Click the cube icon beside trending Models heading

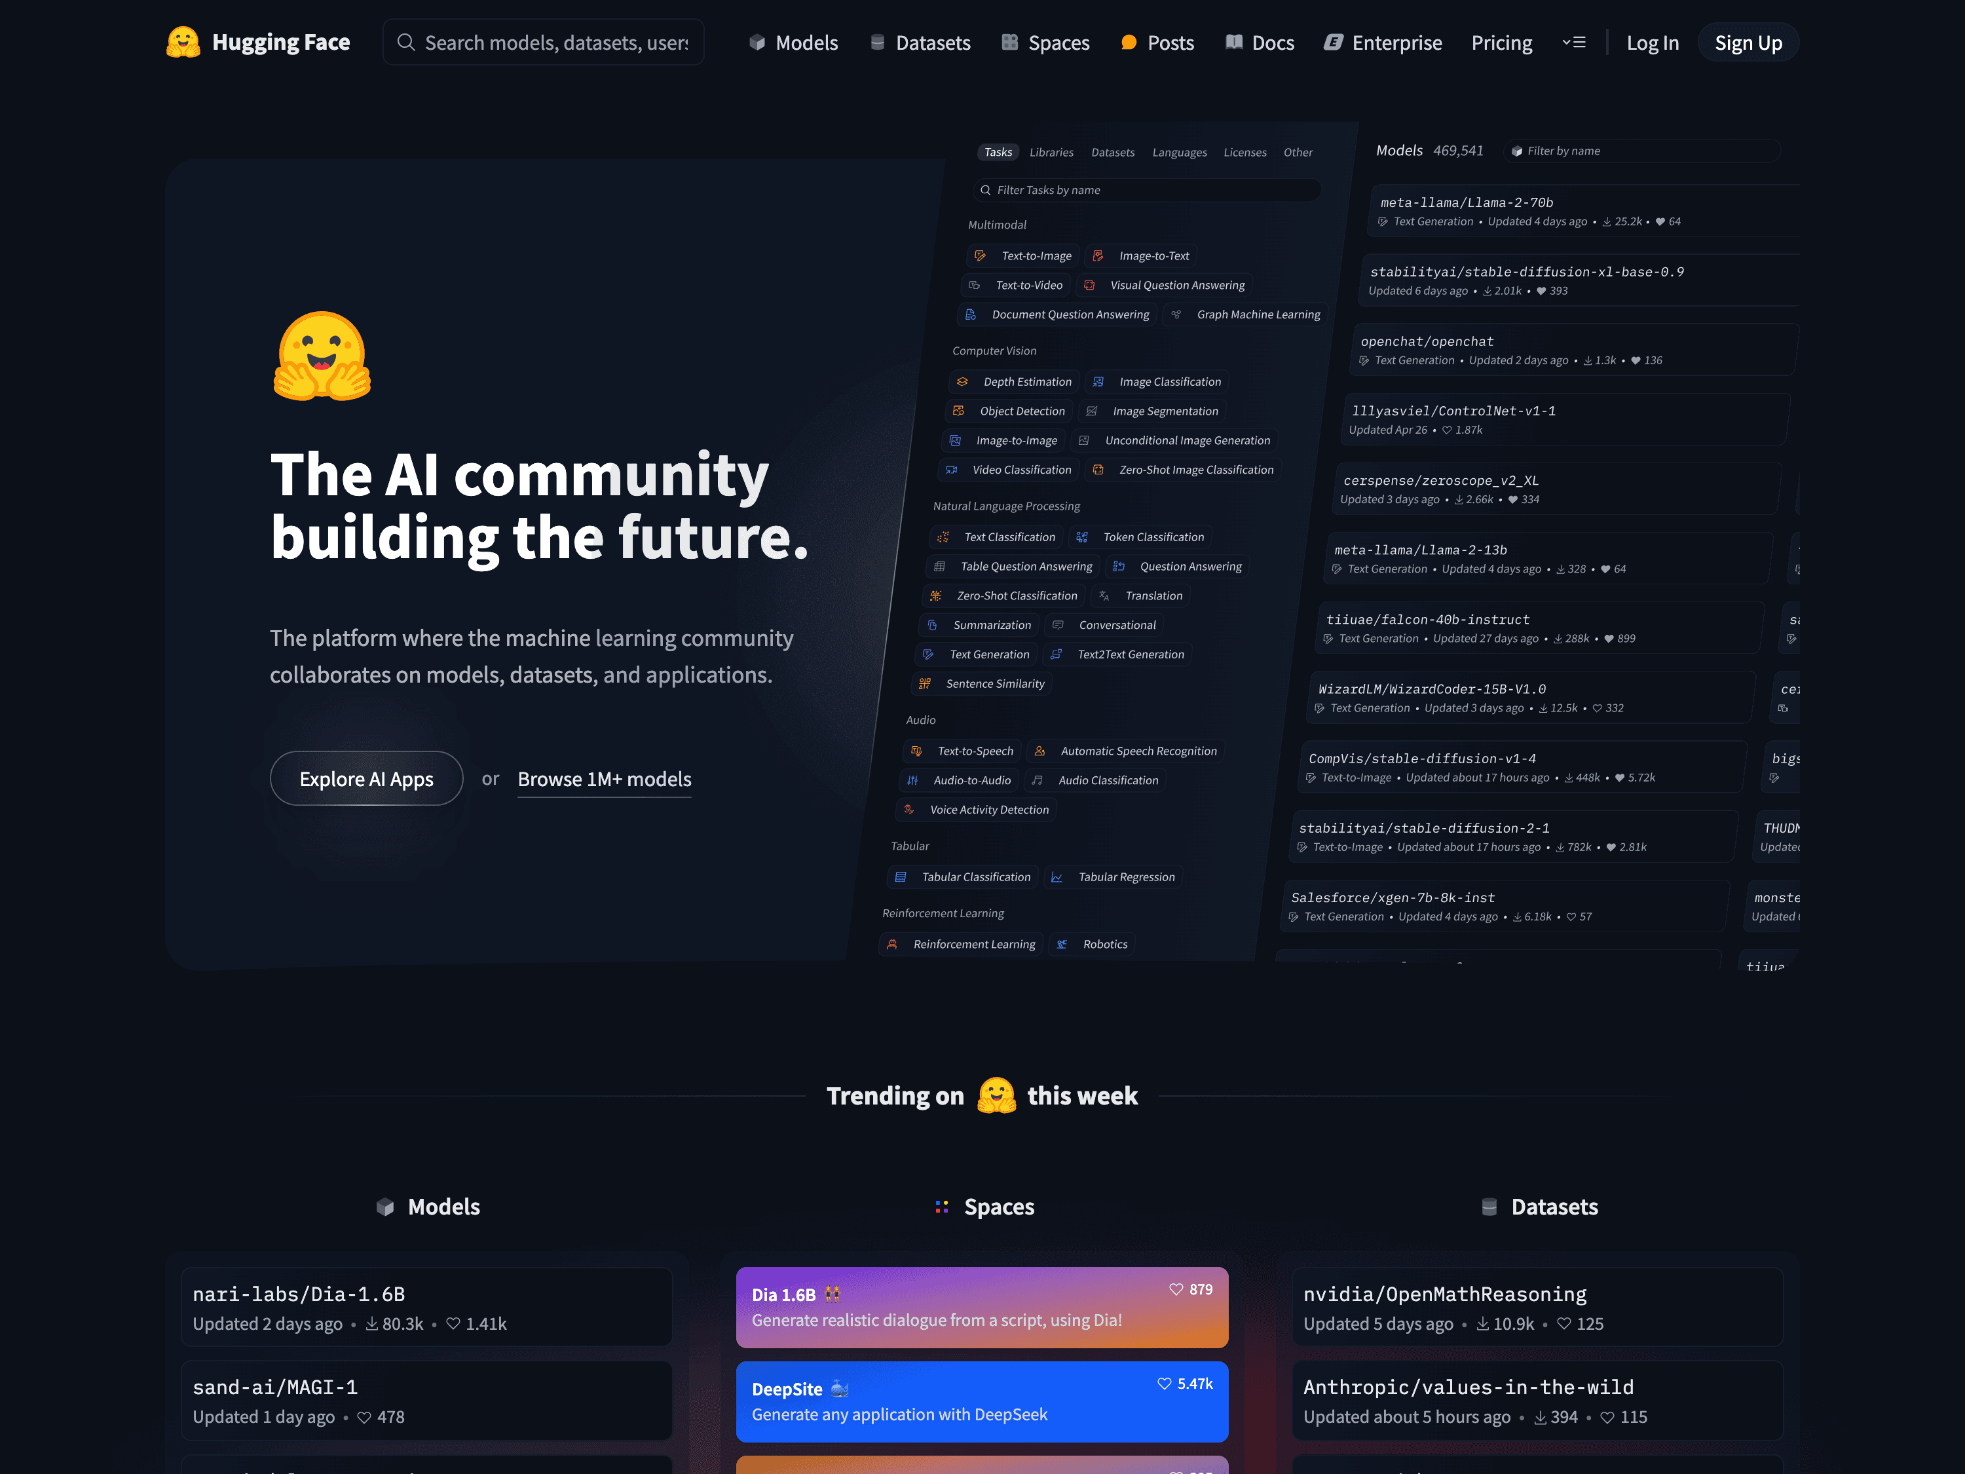[x=384, y=1207]
